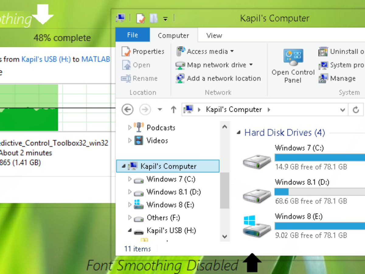Image resolution: width=365 pixels, height=274 pixels.
Task: Select Kapil's USB (H:) in tree
Action: tap(171, 230)
